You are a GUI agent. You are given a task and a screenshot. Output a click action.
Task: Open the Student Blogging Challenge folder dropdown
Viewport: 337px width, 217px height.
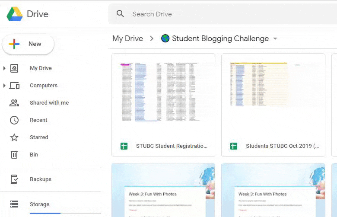275,39
